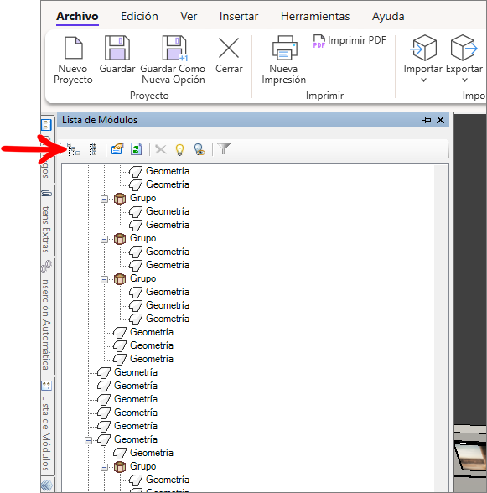Viewport: 487px width, 493px height.
Task: Switch to Inserción Automática side tab
Action: pos(47,317)
